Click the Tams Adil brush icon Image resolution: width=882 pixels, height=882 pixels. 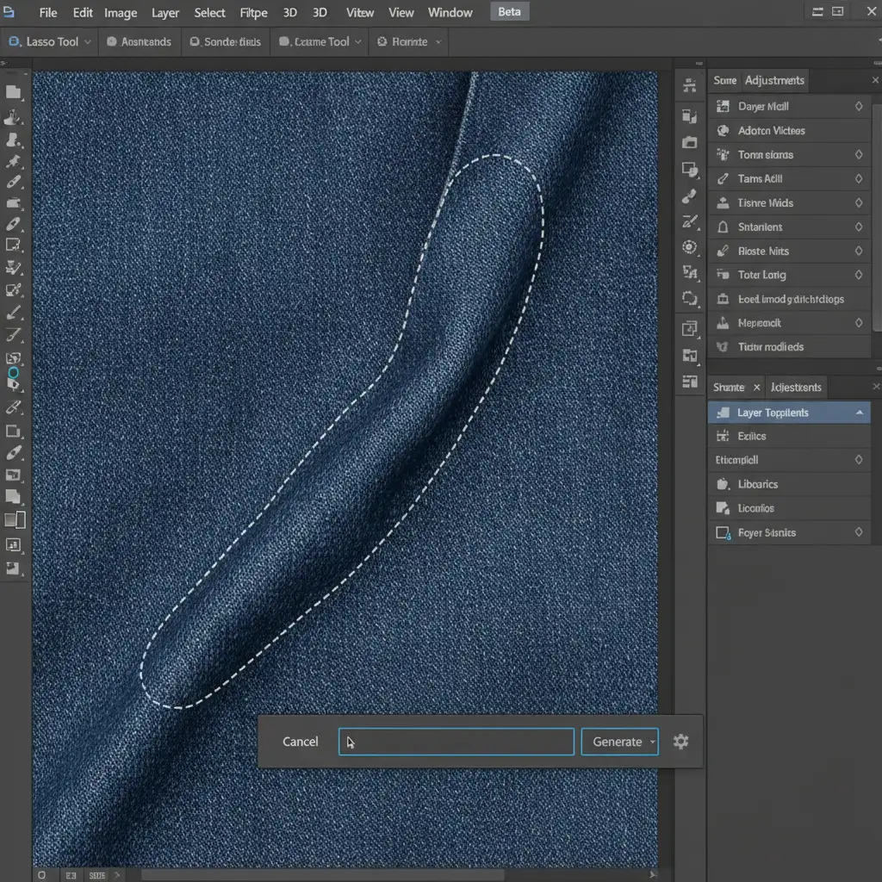723,179
